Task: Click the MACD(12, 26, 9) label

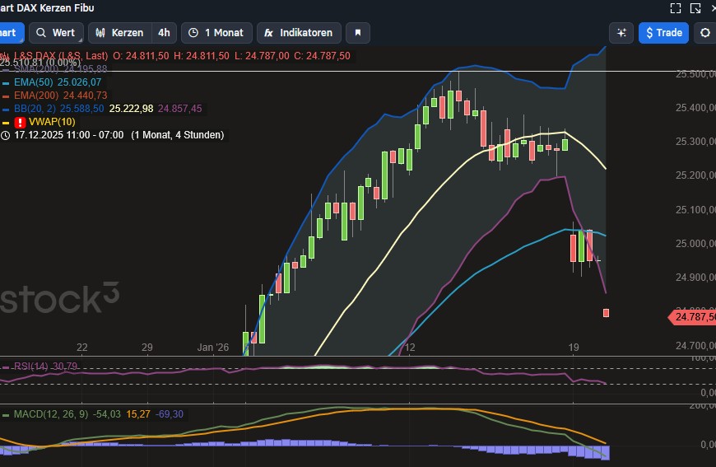Action: click(49, 413)
